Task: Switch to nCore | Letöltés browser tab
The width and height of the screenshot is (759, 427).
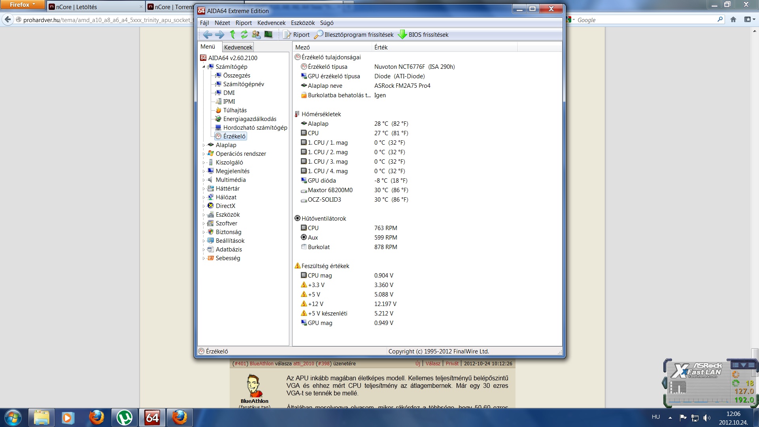Action: (x=95, y=7)
